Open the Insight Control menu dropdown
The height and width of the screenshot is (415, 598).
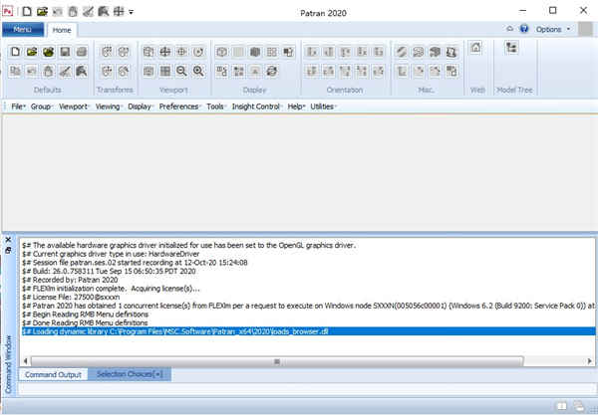point(257,106)
